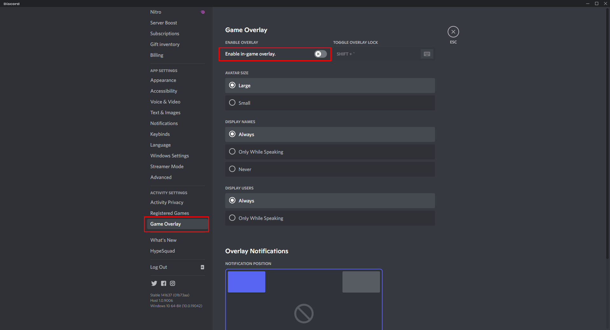Image resolution: width=610 pixels, height=330 pixels.
Task: Open Discord's Twitter page icon
Action: tap(154, 283)
